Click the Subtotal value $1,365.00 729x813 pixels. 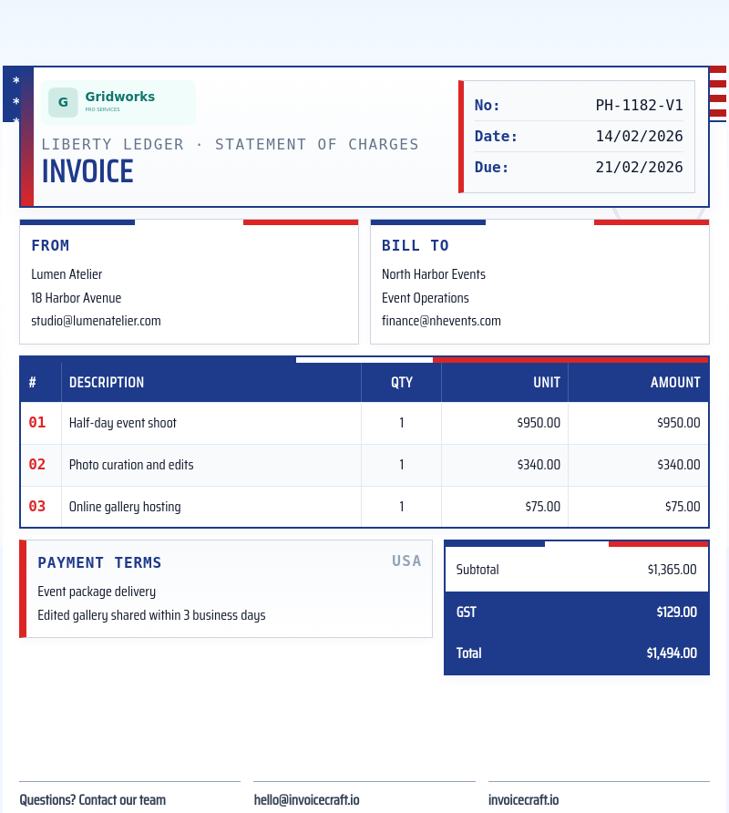672,570
